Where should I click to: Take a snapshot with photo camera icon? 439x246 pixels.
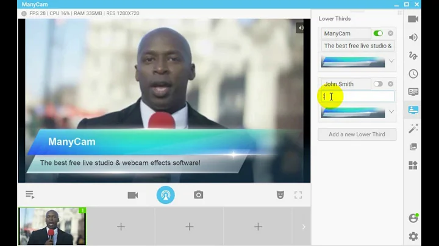[x=198, y=195]
